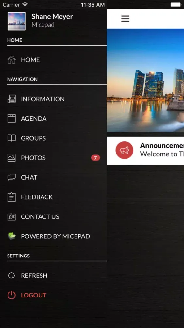
Task: Tap the Micepad subtitle under the name
Action: 43,25
